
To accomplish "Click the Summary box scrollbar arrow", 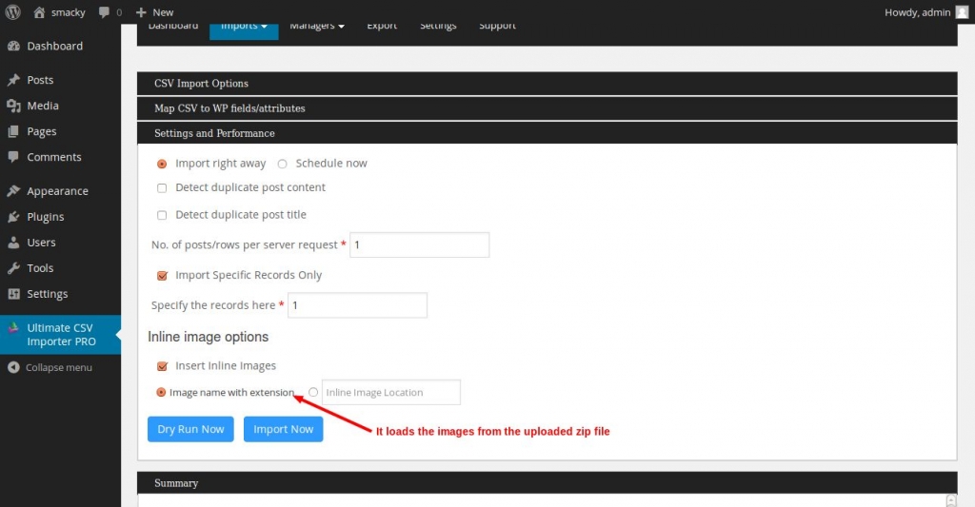I will 951,500.
